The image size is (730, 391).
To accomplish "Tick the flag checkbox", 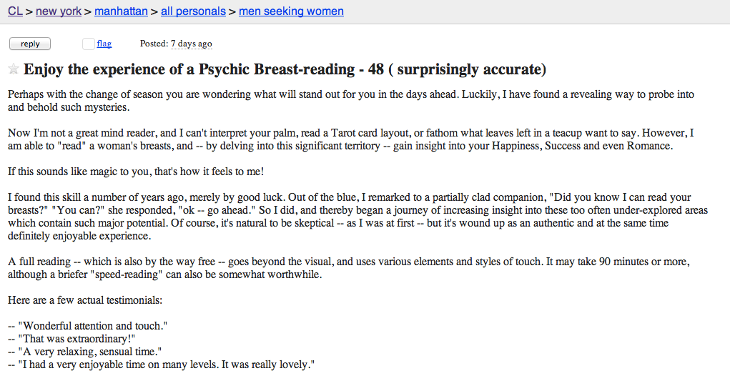I will [x=89, y=44].
